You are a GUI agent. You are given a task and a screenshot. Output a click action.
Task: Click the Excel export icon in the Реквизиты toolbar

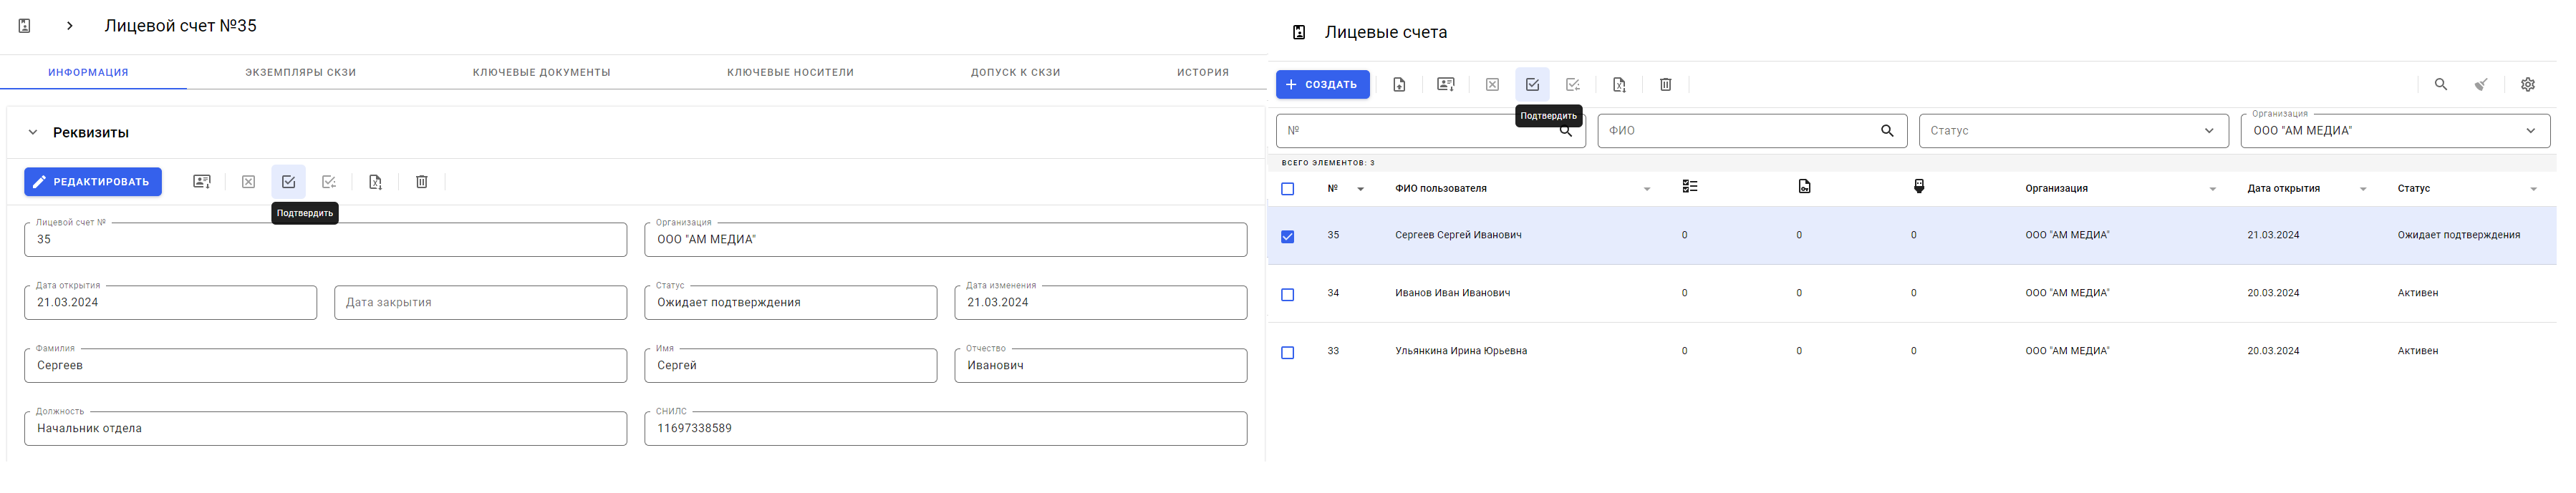pos(375,182)
